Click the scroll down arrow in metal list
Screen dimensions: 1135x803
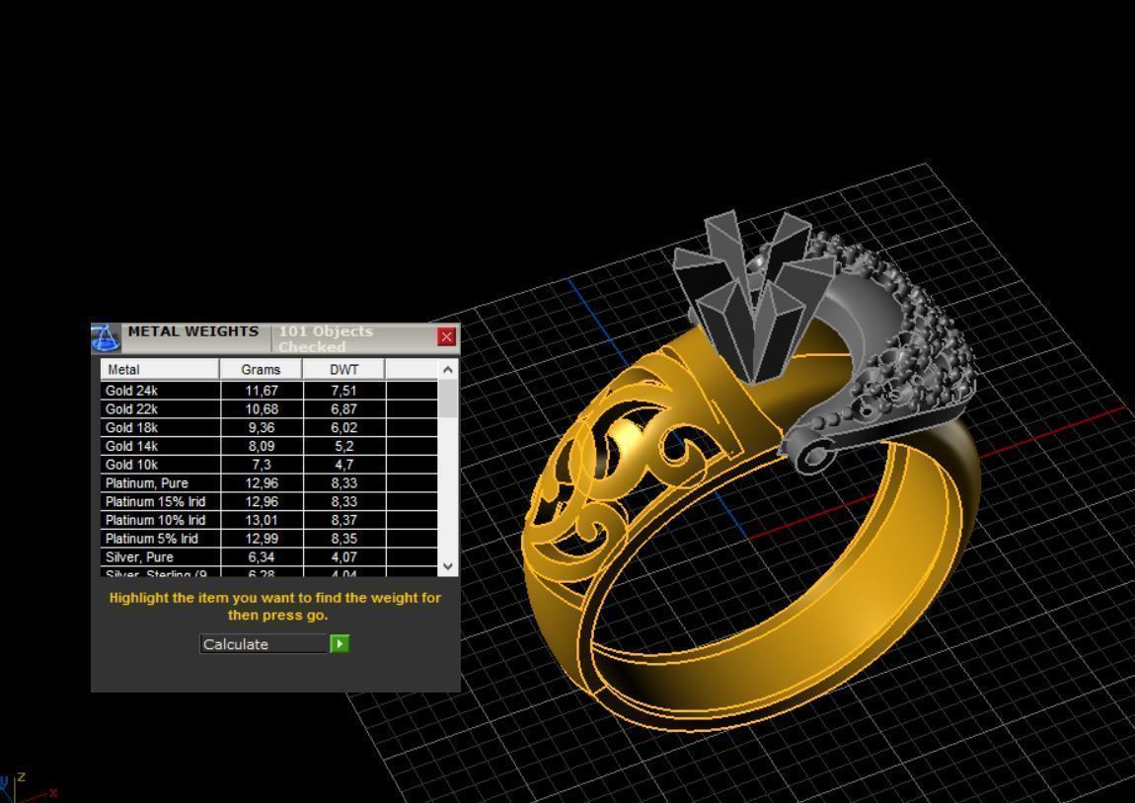(x=448, y=566)
